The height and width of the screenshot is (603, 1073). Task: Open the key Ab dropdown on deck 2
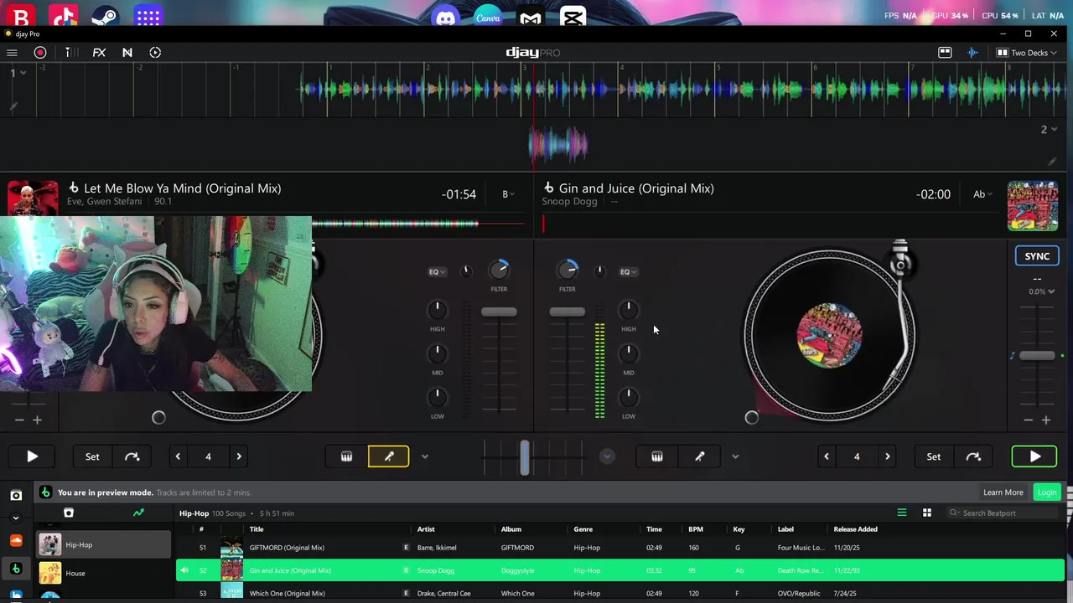(x=982, y=194)
